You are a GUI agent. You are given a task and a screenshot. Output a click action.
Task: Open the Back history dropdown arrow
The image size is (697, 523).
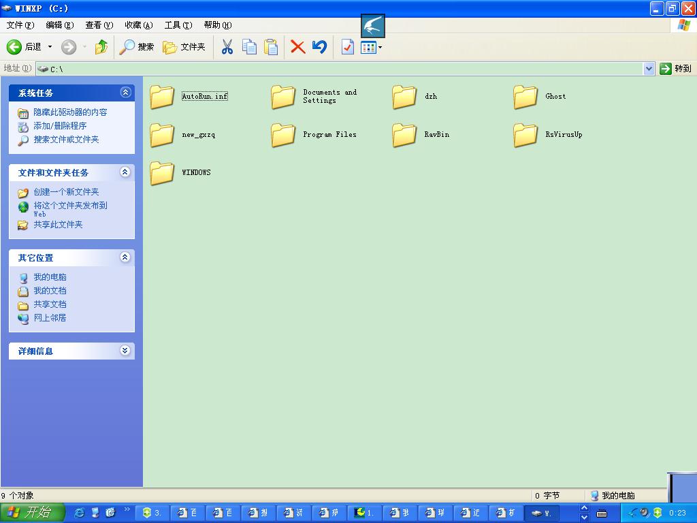tap(50, 47)
